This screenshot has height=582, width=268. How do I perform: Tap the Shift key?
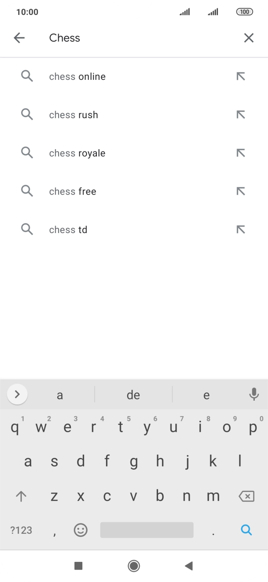point(21,496)
